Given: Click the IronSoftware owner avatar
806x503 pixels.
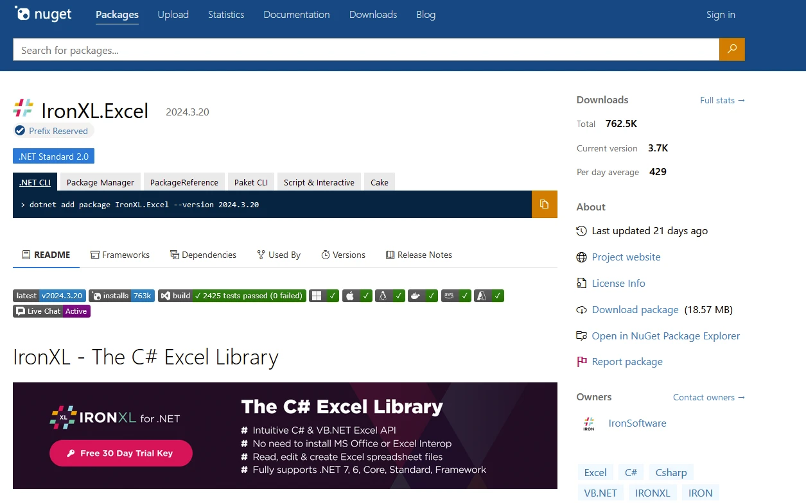Looking at the screenshot, I should pos(588,423).
